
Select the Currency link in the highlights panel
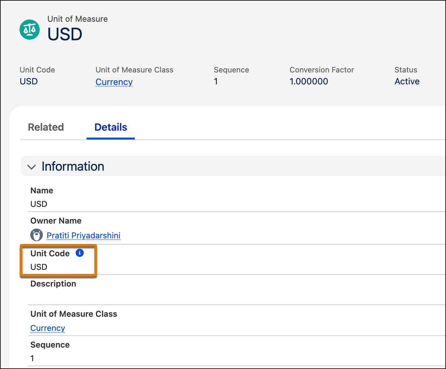(114, 82)
